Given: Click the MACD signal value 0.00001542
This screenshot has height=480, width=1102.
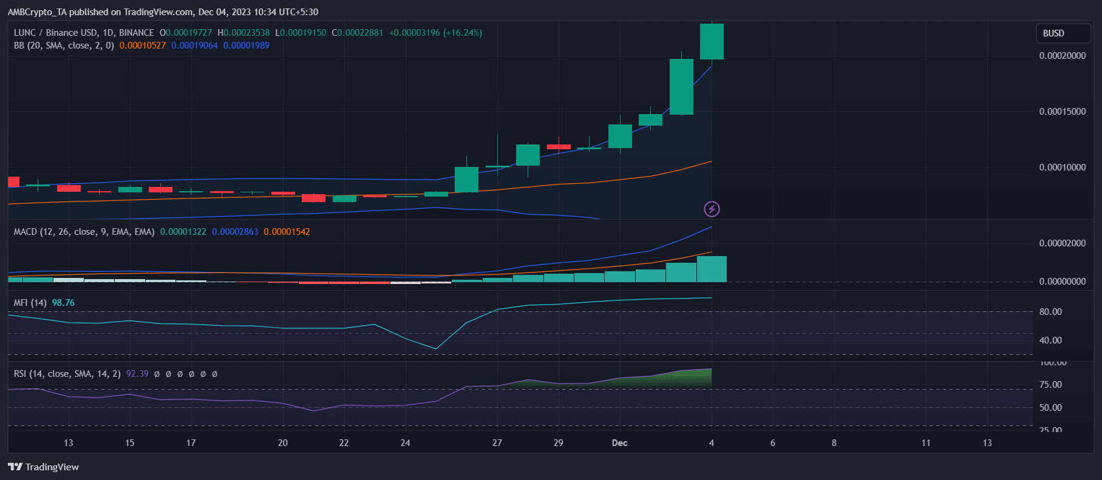Looking at the screenshot, I should coord(287,232).
